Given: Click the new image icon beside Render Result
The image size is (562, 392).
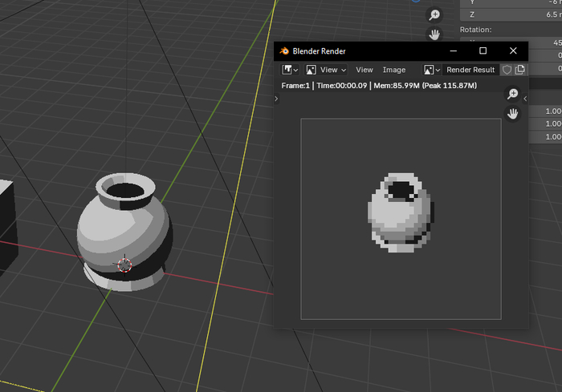Looking at the screenshot, I should pos(519,70).
